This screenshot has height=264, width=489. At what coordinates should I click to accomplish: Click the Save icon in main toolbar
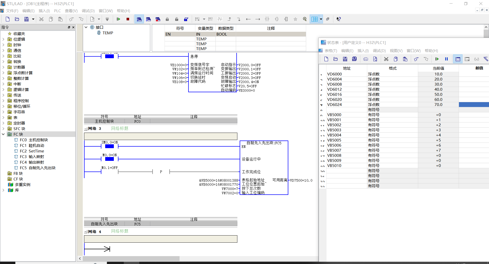26,19
